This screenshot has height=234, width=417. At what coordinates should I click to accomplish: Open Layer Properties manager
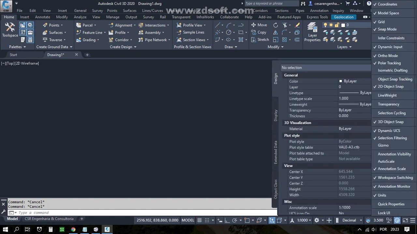[312, 32]
